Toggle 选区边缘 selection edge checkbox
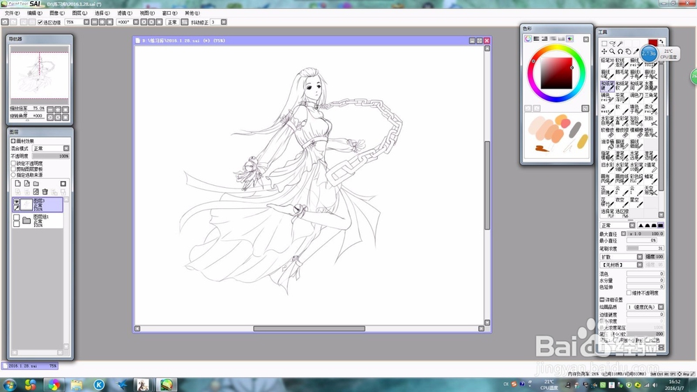 (x=40, y=22)
